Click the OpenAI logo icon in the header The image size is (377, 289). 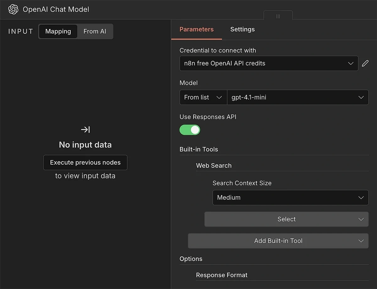pyautogui.click(x=13, y=9)
